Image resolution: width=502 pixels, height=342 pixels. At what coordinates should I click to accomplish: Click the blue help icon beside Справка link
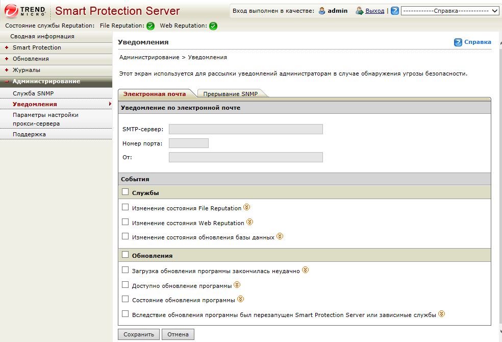(458, 42)
